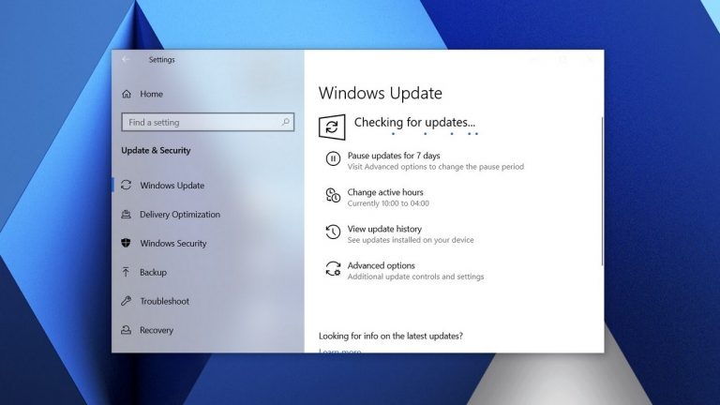Click the search magnifier icon
The width and height of the screenshot is (720, 405).
pyautogui.click(x=285, y=122)
